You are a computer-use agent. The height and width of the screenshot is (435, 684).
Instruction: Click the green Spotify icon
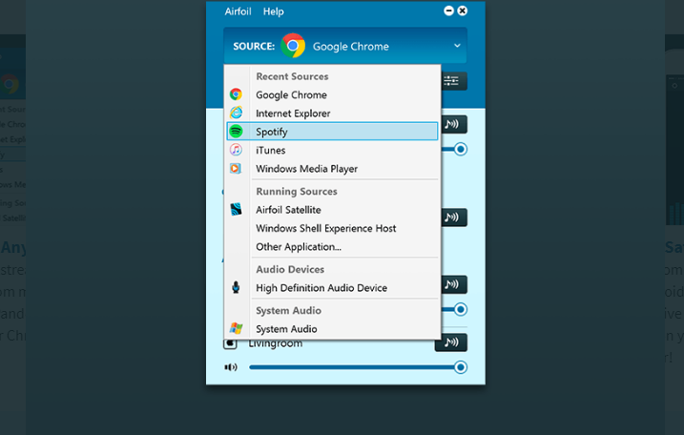(x=236, y=131)
